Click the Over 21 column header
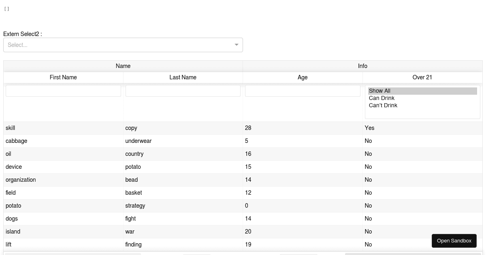The height and width of the screenshot is (255, 486). click(x=422, y=77)
